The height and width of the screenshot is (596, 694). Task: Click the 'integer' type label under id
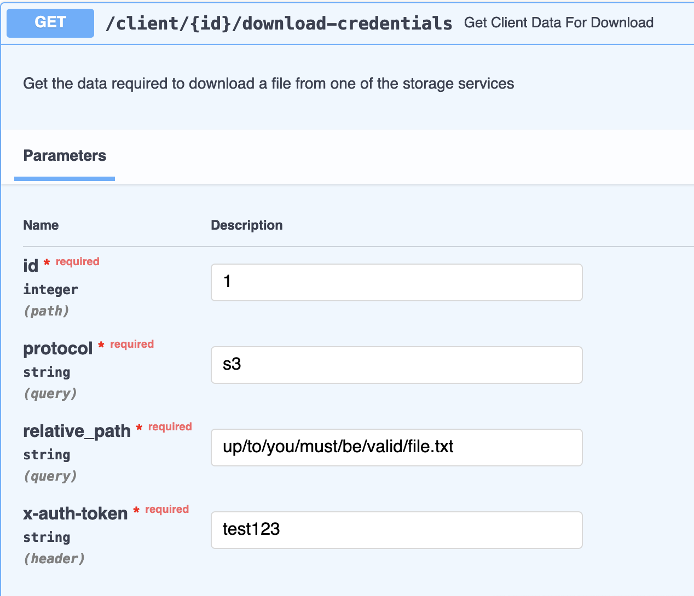50,289
